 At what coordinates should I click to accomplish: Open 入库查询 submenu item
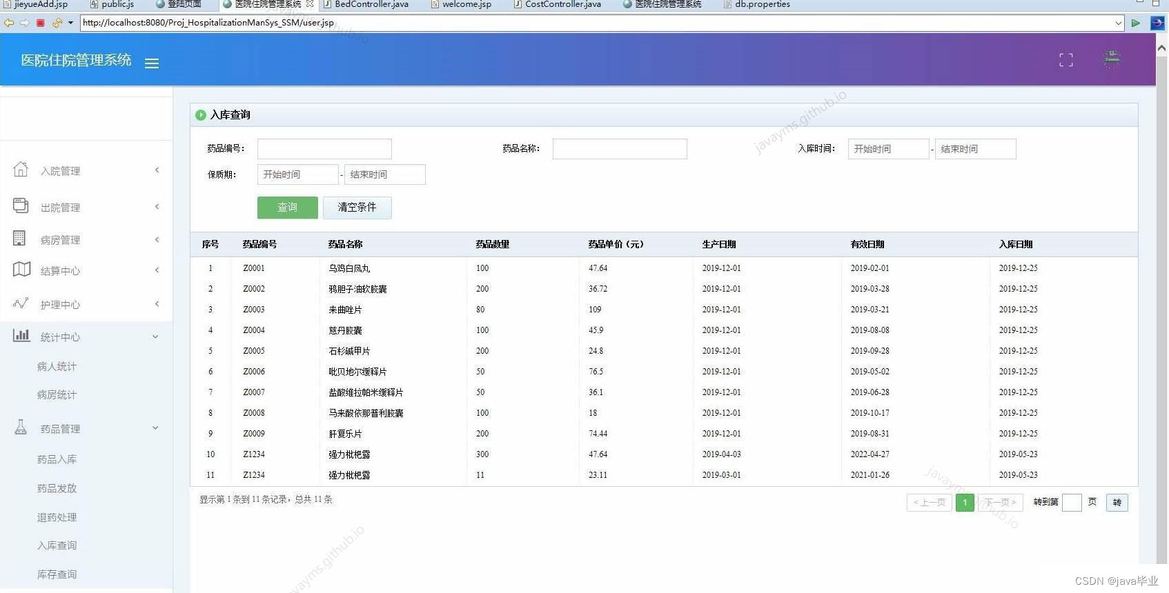click(x=57, y=545)
